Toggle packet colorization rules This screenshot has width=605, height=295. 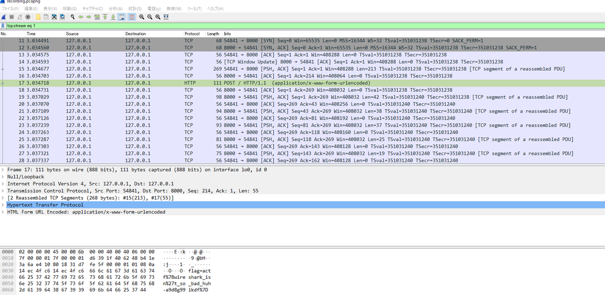[132, 17]
